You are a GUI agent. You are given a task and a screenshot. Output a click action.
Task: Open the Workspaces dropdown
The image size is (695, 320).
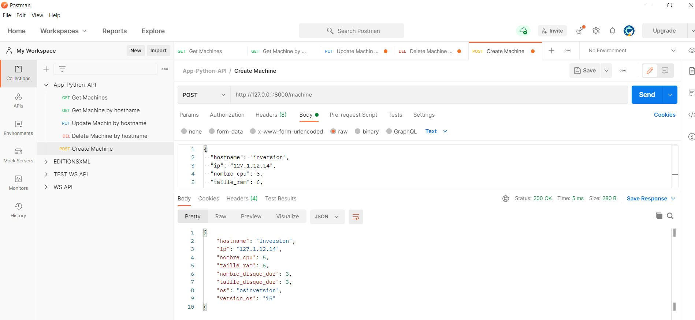point(63,31)
